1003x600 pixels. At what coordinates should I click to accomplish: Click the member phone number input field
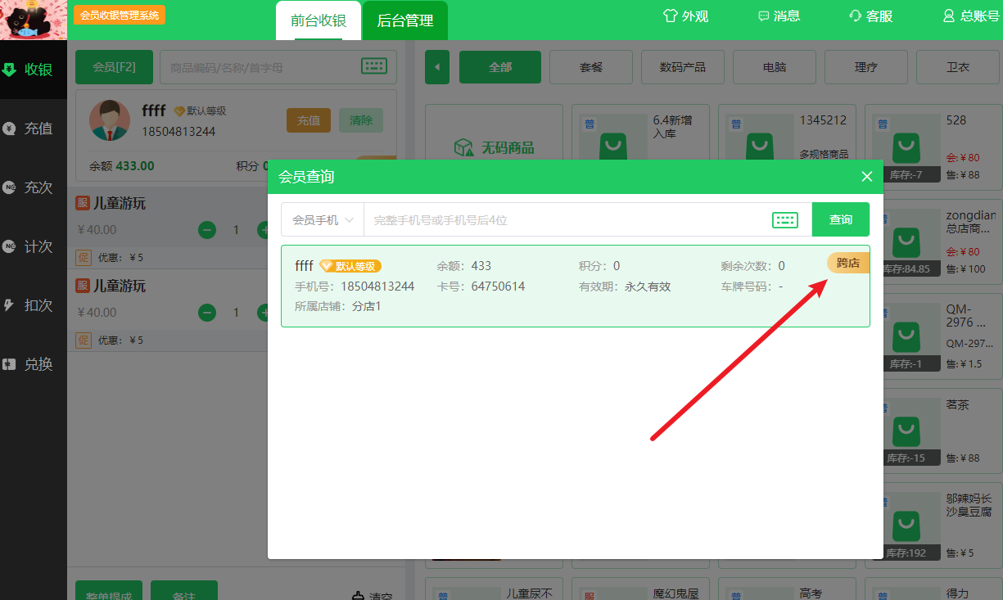coord(565,219)
